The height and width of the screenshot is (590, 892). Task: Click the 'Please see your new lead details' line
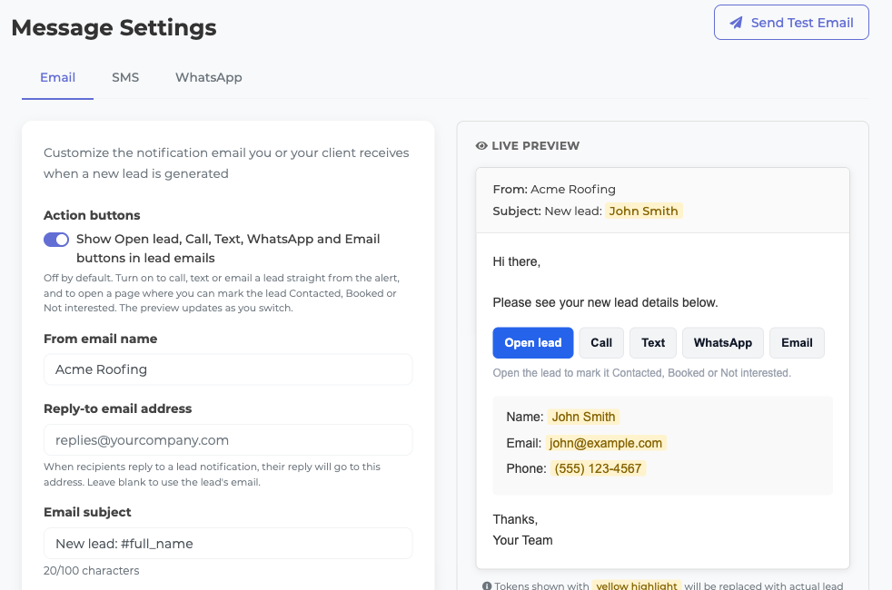pos(605,302)
